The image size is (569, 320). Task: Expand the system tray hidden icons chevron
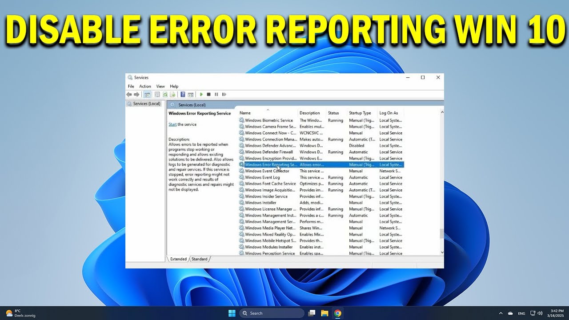[501, 313]
